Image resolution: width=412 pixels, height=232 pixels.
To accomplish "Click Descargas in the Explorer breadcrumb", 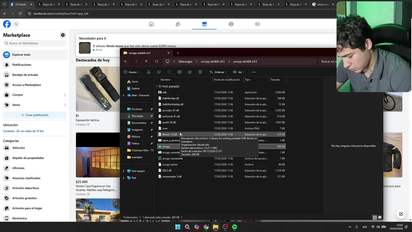I will 185,62.
